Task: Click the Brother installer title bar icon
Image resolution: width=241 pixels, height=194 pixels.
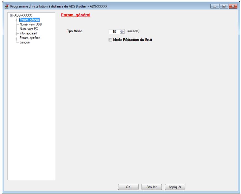Action: tap(7, 6)
